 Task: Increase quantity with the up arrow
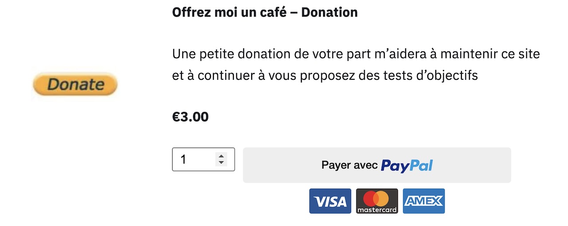(221, 156)
